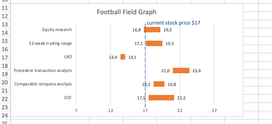This screenshot has width=272, height=124.
Task: Click the Precedent transaction analysis bar
Action: [x=181, y=71]
